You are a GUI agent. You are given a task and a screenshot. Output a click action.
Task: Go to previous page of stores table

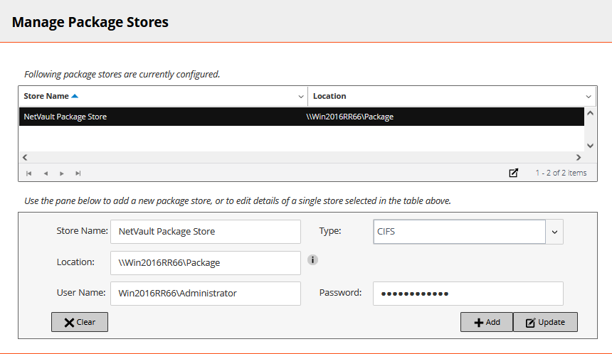tap(46, 173)
